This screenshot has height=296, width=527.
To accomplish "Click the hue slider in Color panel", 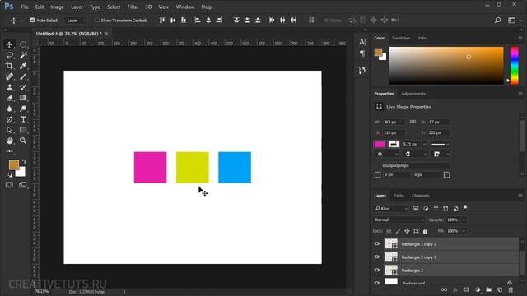I will (514, 66).
